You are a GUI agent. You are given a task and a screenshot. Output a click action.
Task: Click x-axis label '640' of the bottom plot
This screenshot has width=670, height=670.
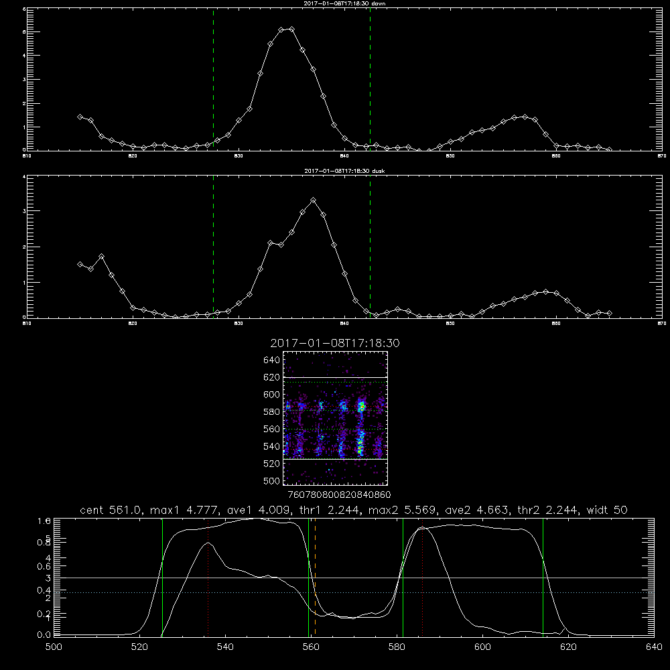[654, 647]
